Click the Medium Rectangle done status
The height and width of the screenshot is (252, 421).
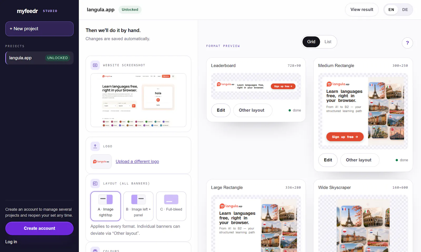point(402,160)
